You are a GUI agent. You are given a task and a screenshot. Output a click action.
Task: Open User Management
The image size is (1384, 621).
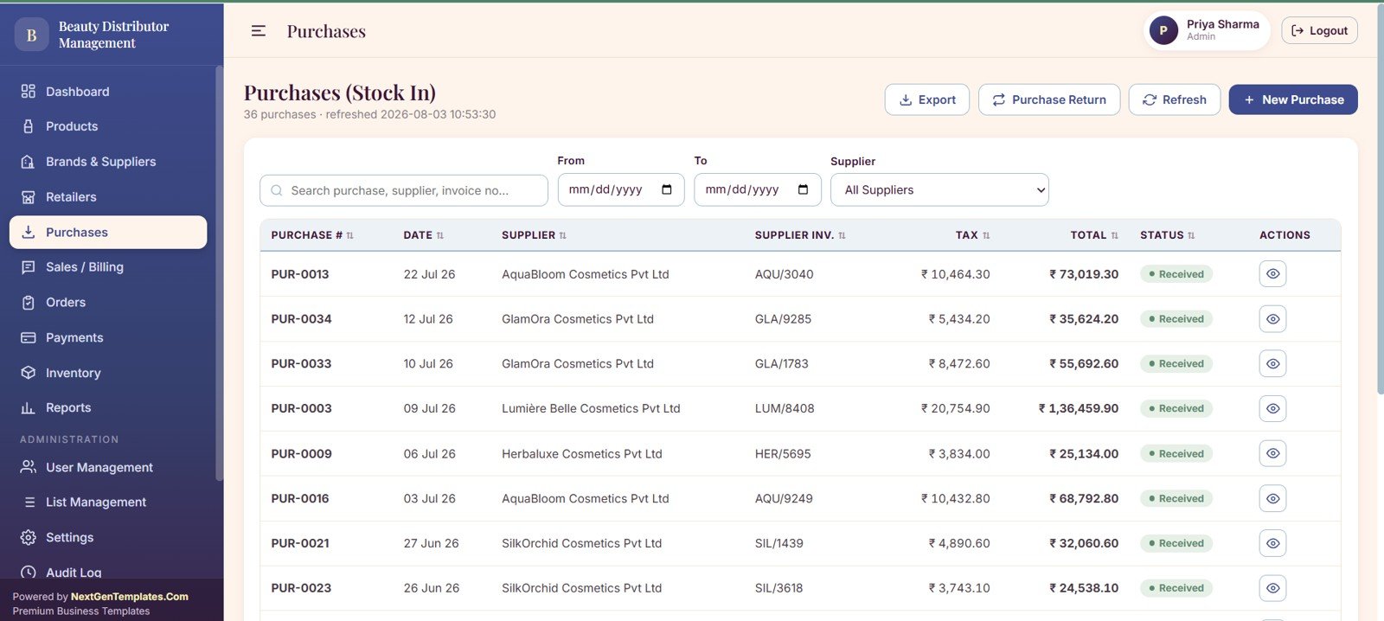[108, 467]
